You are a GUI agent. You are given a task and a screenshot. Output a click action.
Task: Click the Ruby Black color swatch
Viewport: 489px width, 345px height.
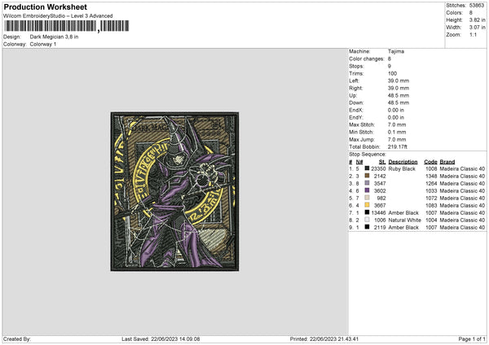coord(367,168)
